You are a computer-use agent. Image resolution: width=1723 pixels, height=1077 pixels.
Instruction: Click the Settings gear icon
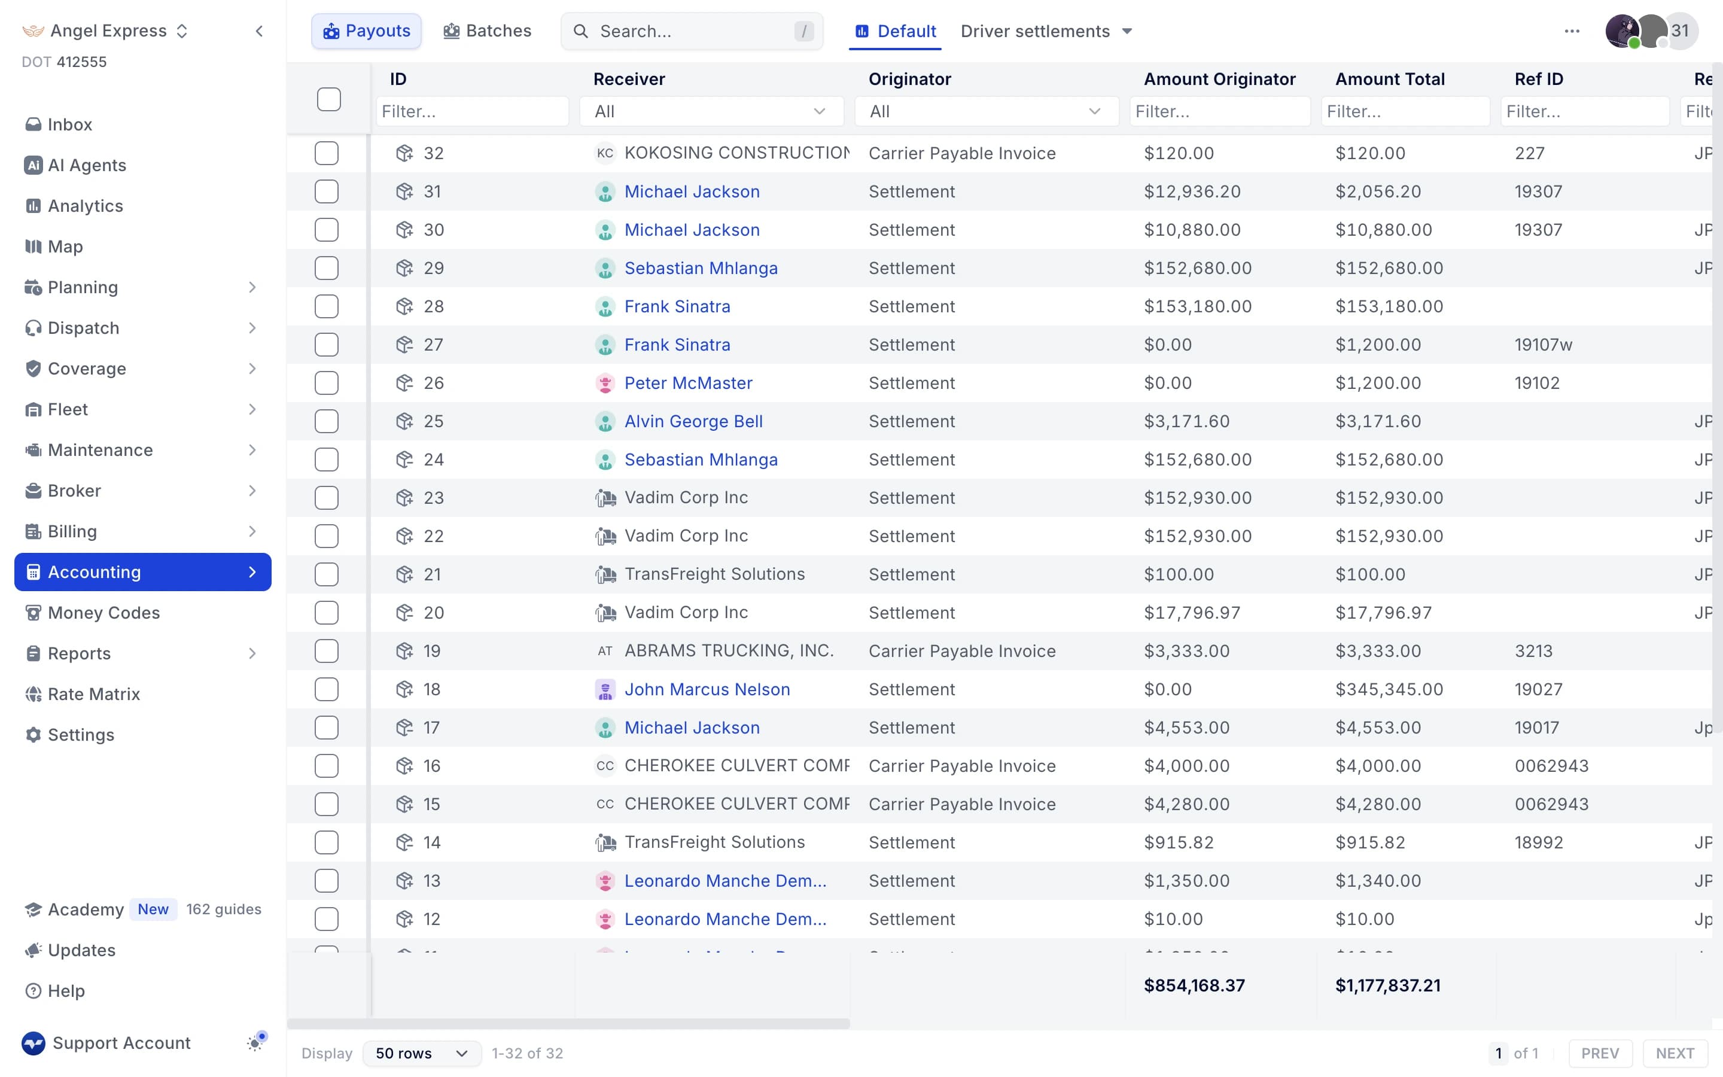coord(33,734)
